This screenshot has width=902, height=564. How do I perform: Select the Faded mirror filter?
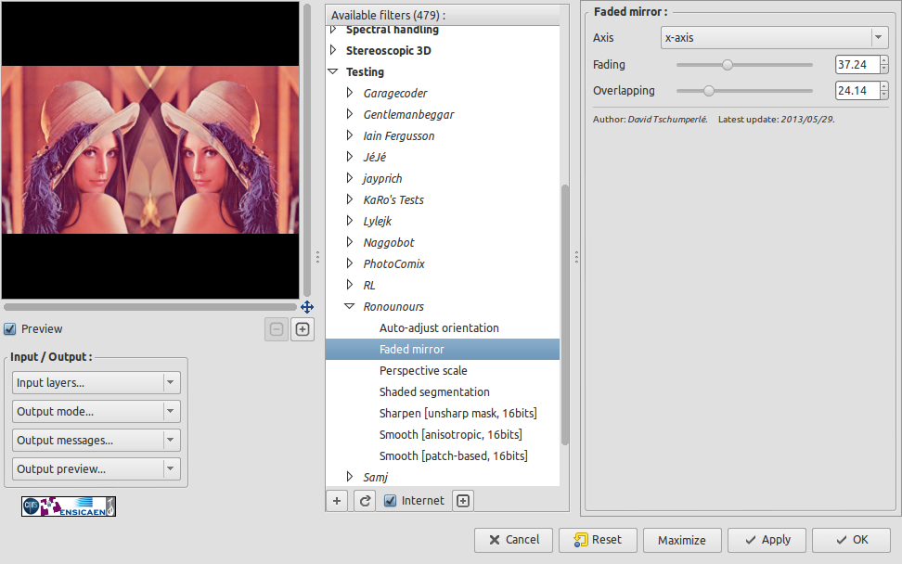point(443,350)
